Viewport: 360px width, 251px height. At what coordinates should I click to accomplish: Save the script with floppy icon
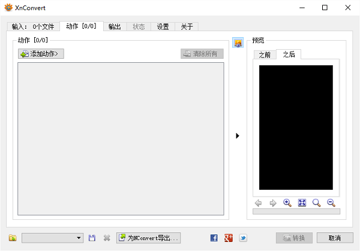[x=92, y=238]
